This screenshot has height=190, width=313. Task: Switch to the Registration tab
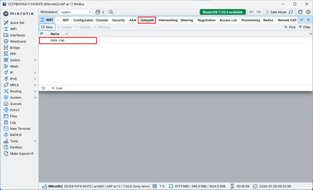(x=206, y=20)
